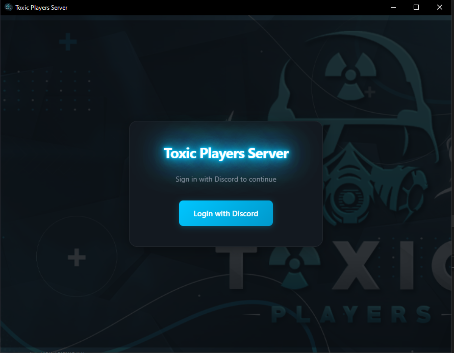Click the glowing Toxic Players Server heading
454x353 pixels.
226,154
